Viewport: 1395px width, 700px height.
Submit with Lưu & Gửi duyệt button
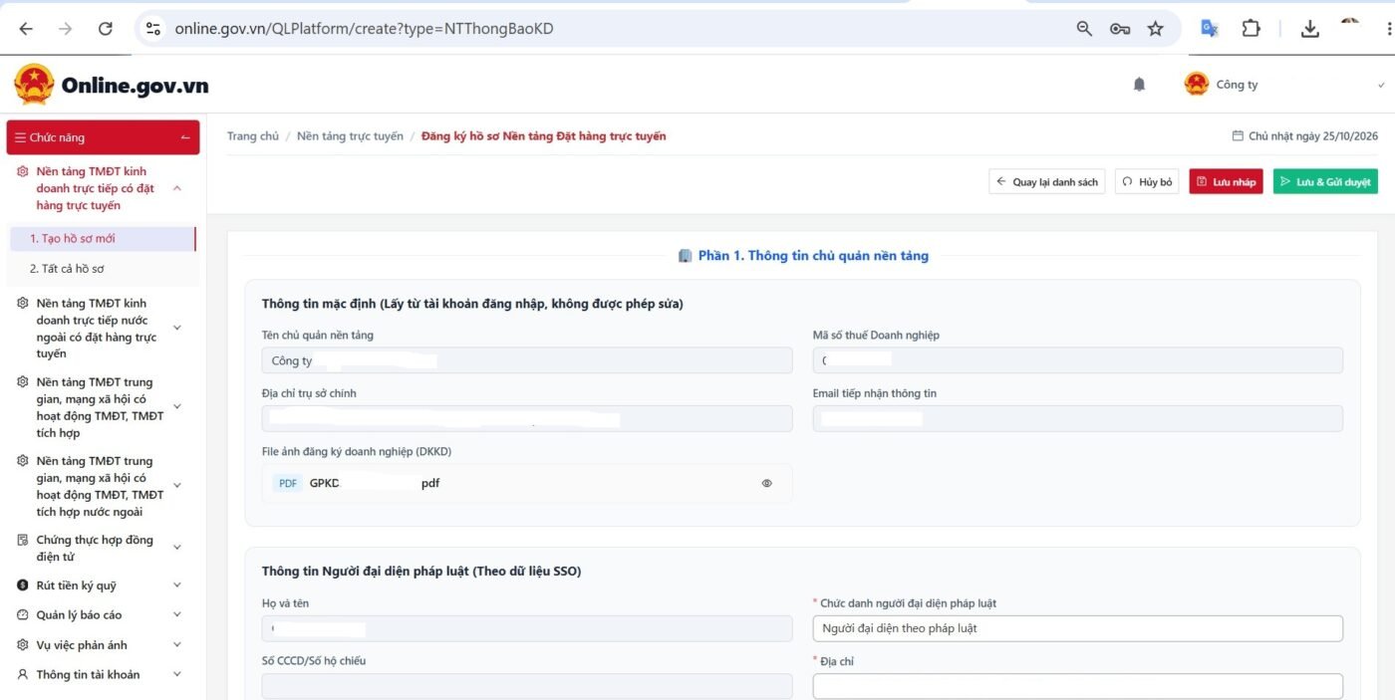tap(1325, 182)
